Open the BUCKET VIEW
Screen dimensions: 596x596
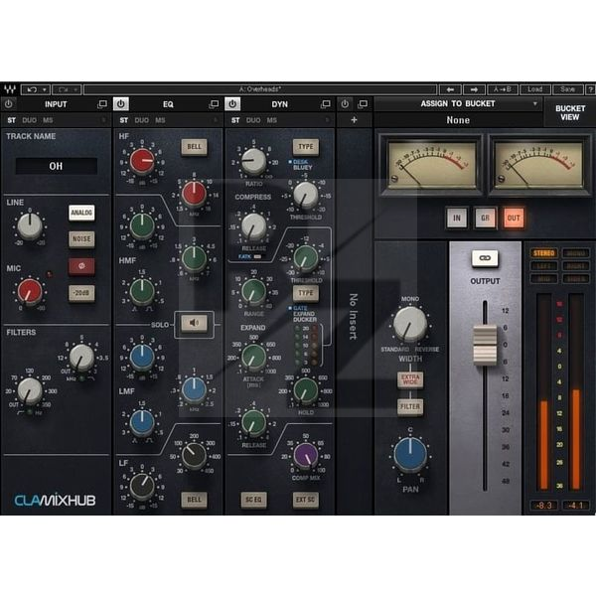tap(569, 112)
